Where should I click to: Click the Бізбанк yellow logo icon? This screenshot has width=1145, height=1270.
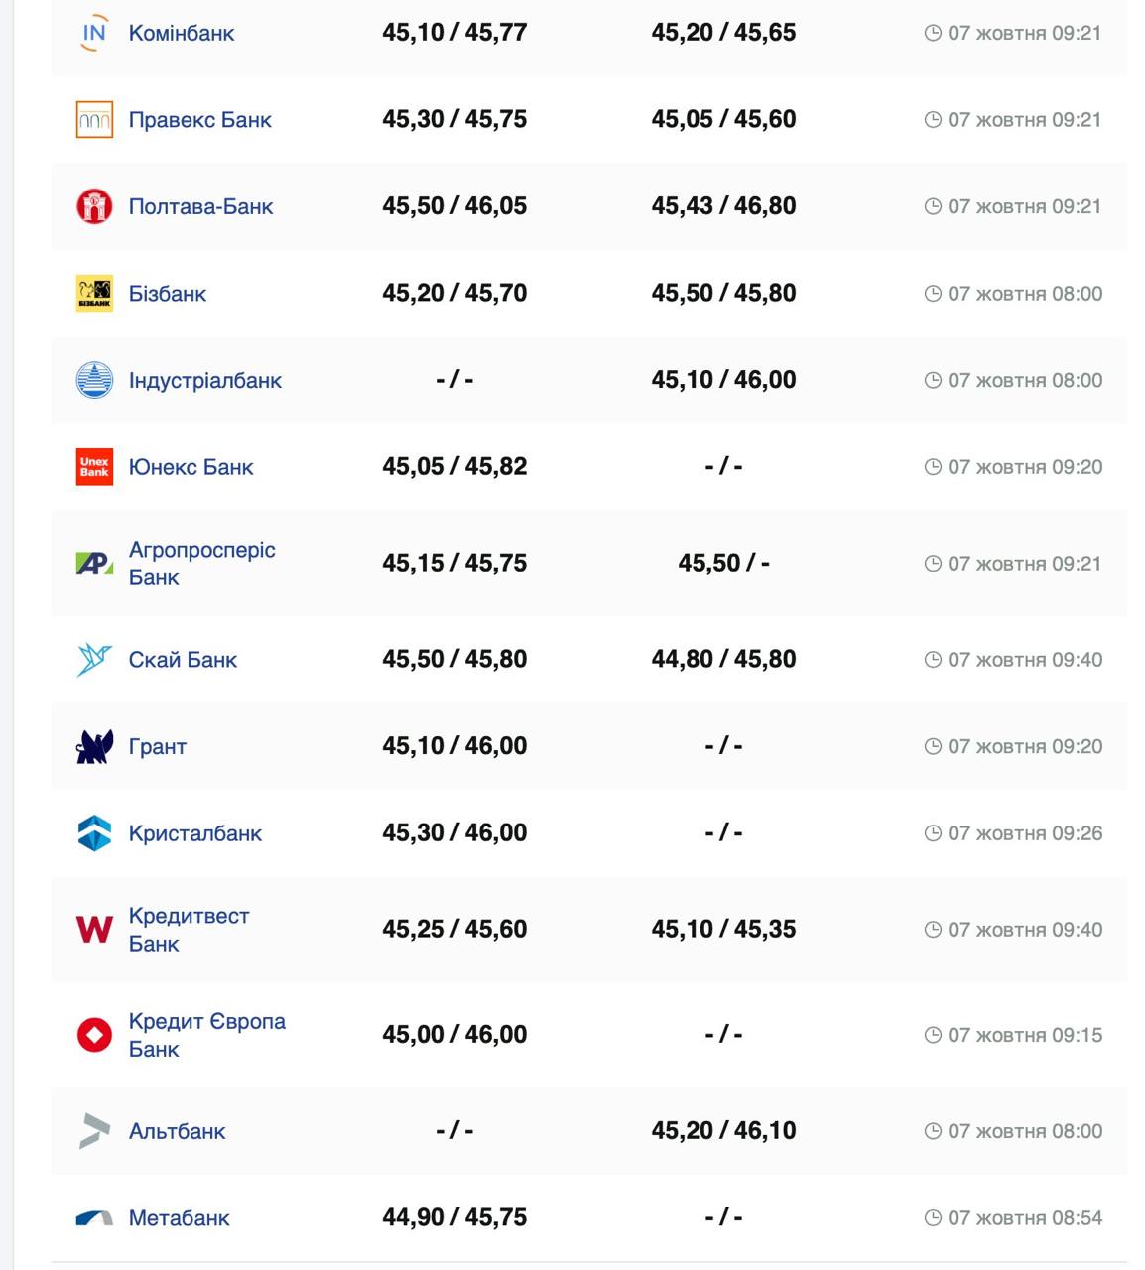(94, 294)
